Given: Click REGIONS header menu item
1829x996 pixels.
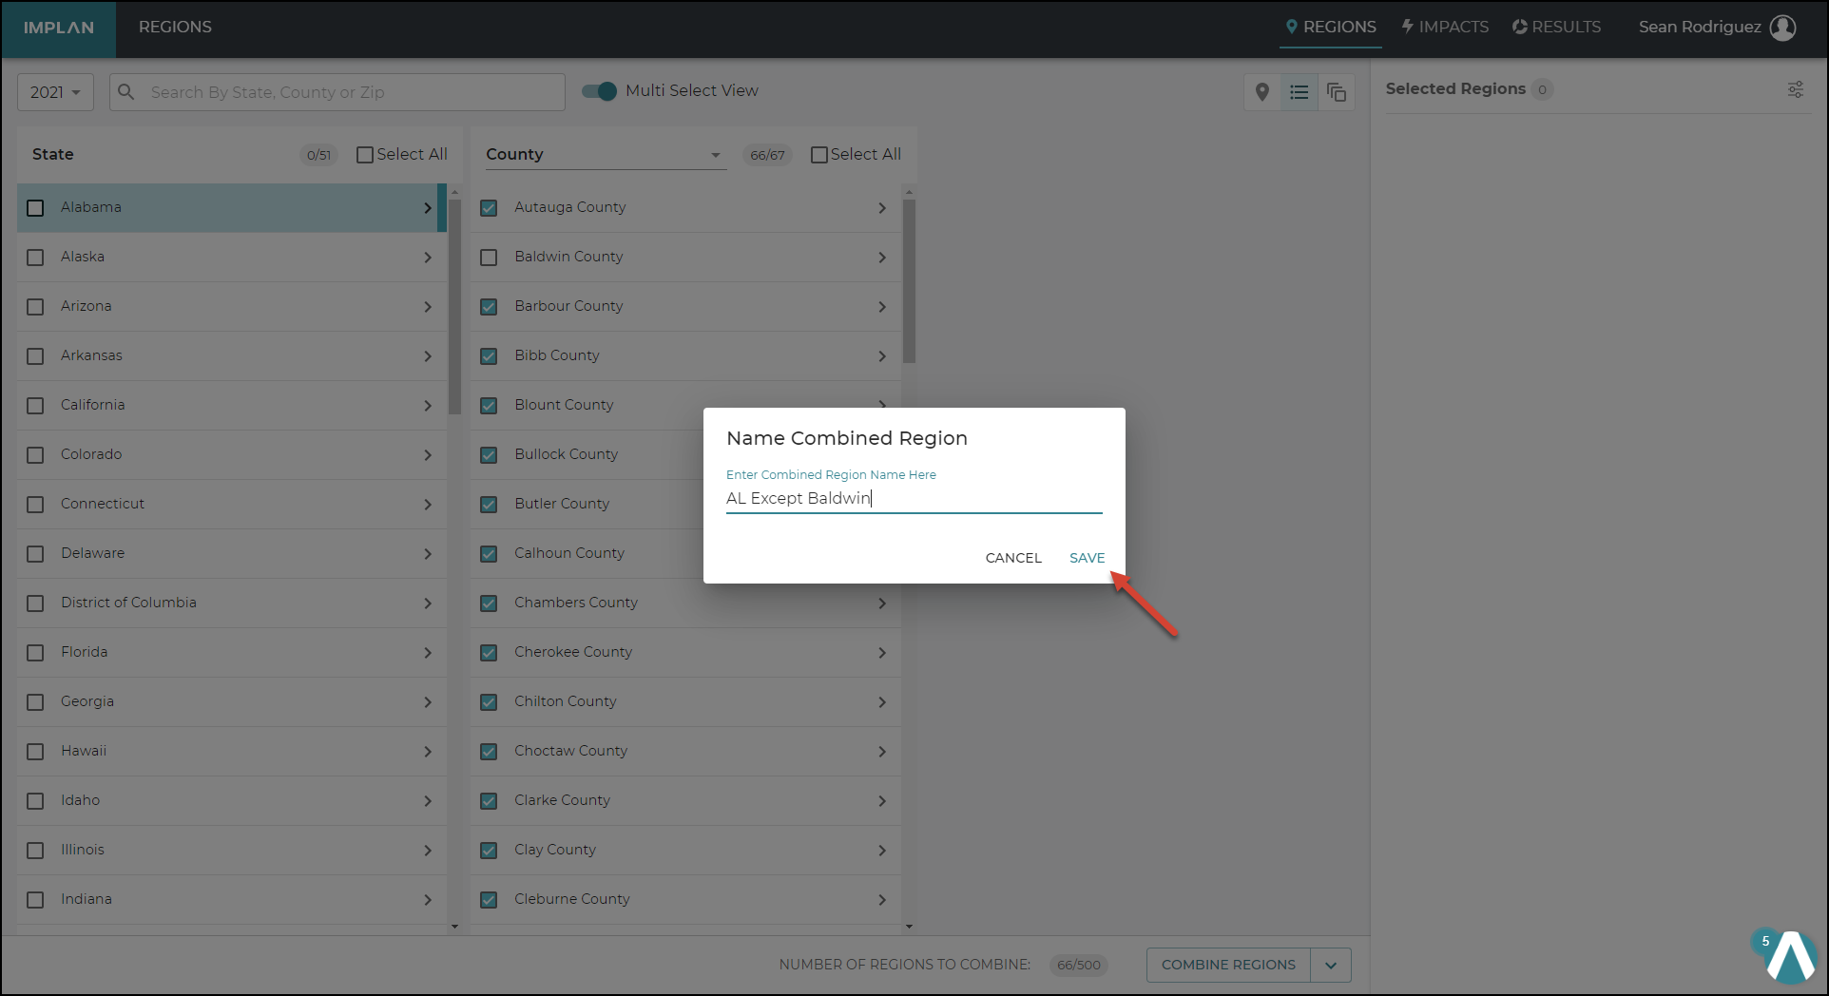Looking at the screenshot, I should pyautogui.click(x=175, y=27).
